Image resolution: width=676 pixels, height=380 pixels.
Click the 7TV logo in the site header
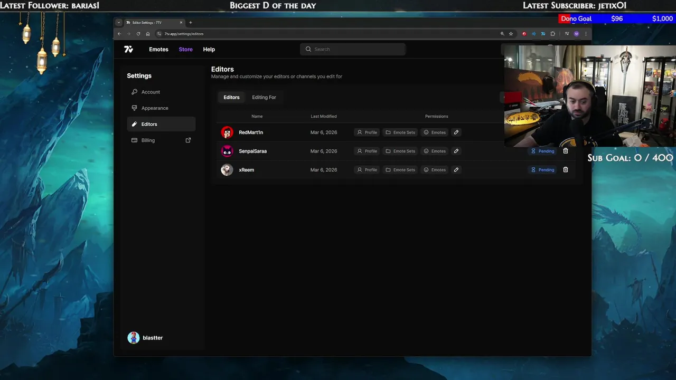click(128, 49)
